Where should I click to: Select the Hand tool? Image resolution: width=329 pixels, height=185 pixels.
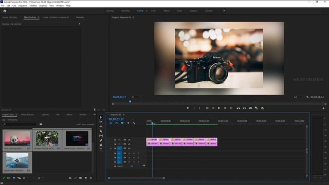tap(101, 145)
